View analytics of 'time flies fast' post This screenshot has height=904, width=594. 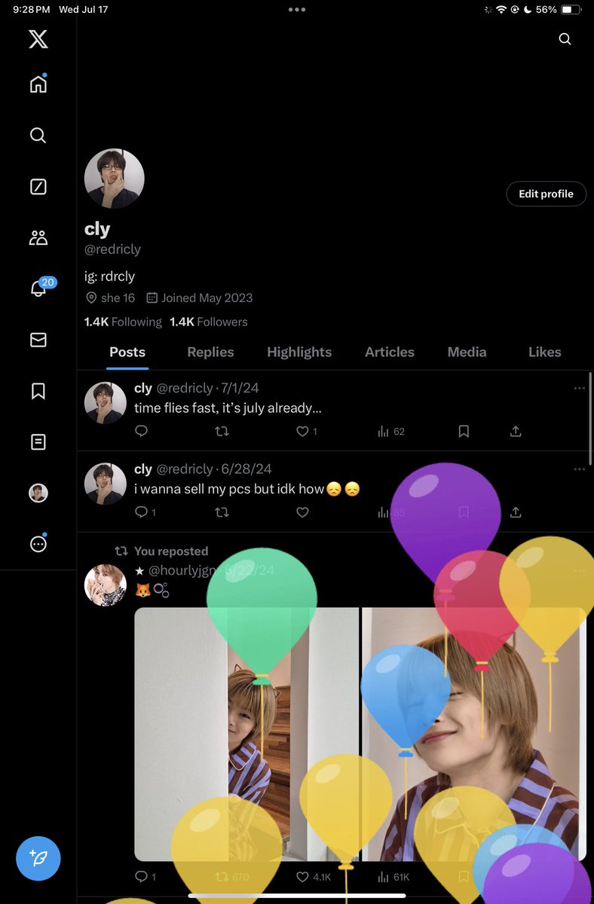(390, 432)
